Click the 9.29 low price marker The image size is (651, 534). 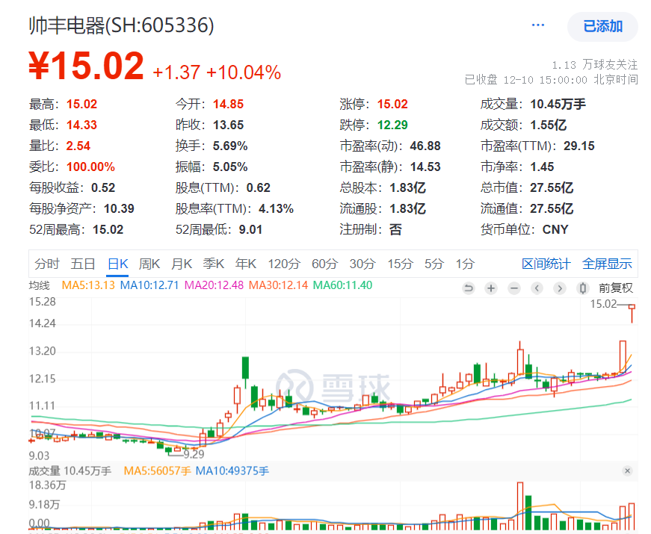(x=194, y=454)
